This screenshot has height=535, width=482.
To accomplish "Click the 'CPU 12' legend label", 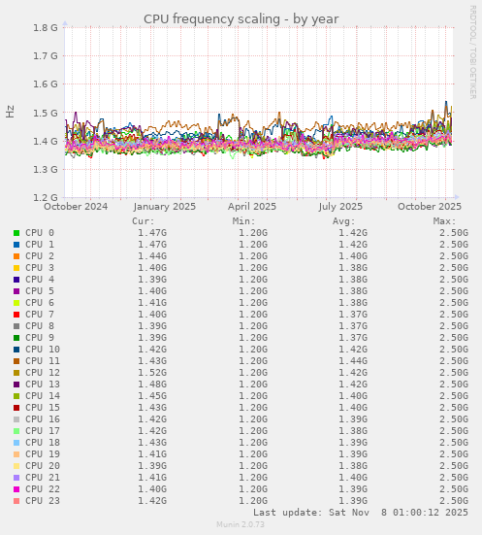I will [43, 373].
